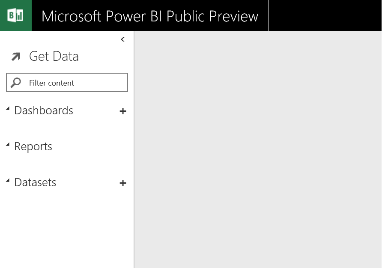
Task: Collapse the Dashboards section triangle
Action: point(8,110)
